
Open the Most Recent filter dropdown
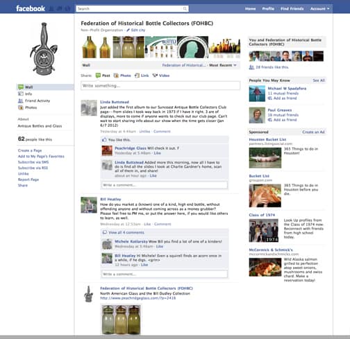click(x=223, y=65)
